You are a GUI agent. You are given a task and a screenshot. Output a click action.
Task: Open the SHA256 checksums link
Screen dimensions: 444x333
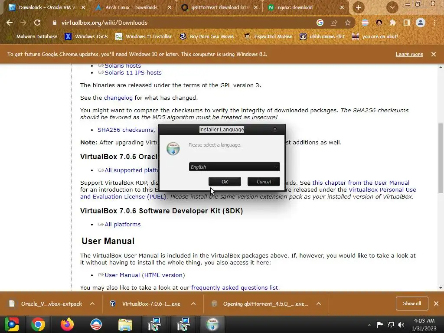pos(126,130)
